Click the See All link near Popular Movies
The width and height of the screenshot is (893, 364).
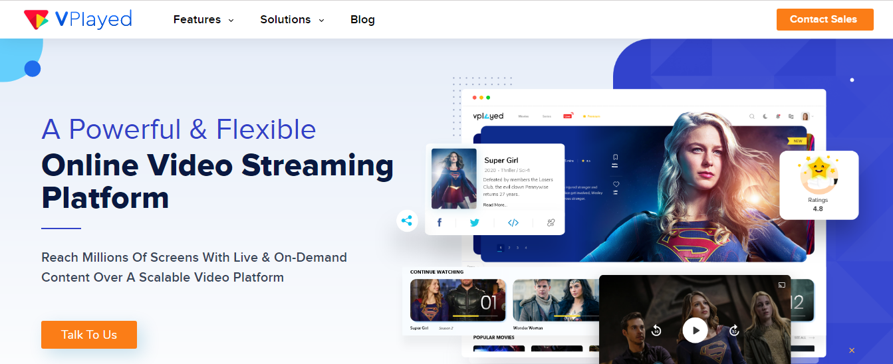pyautogui.click(x=803, y=337)
